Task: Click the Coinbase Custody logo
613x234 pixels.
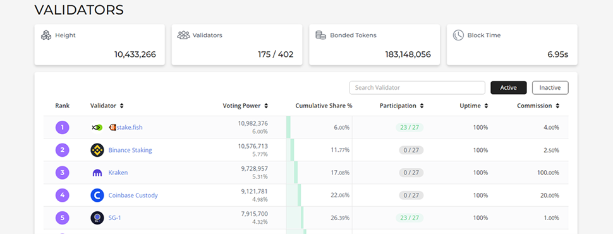Action: click(97, 195)
